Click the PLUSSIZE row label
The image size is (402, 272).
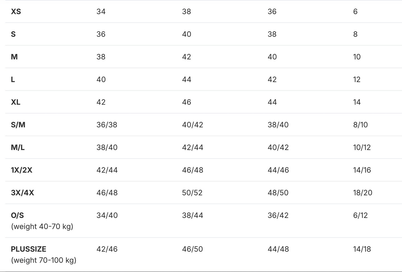point(29,249)
